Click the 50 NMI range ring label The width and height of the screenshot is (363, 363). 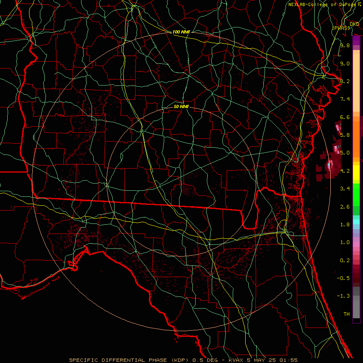point(181,106)
